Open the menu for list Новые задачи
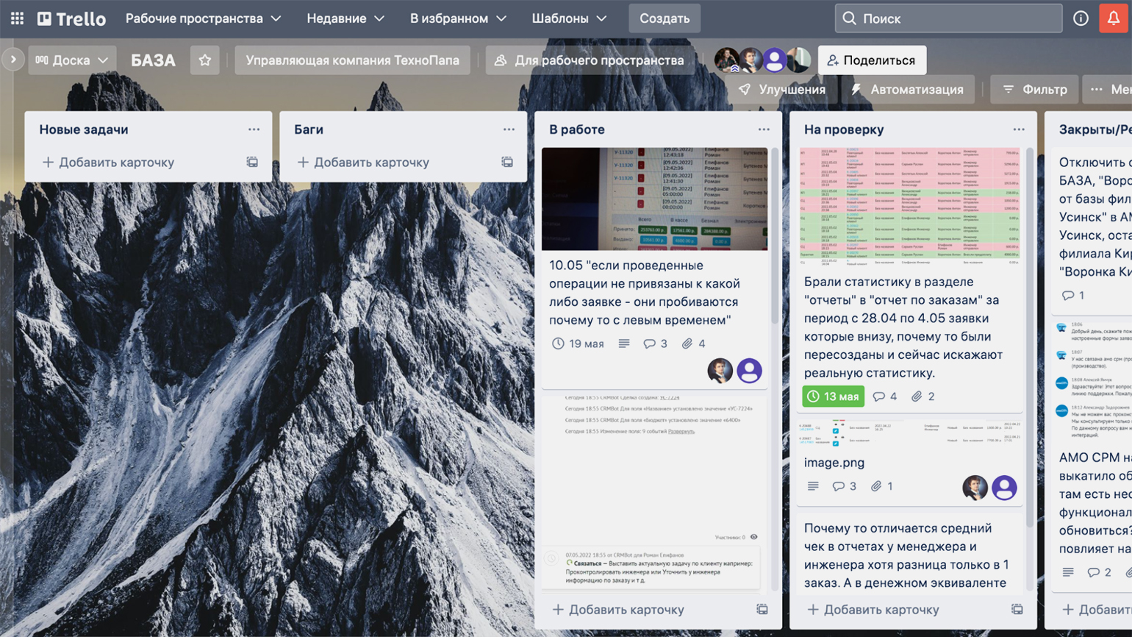Viewport: 1132px width, 637px height. (254, 129)
